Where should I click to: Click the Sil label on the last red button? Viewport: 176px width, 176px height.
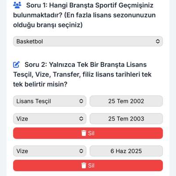coord(91,165)
